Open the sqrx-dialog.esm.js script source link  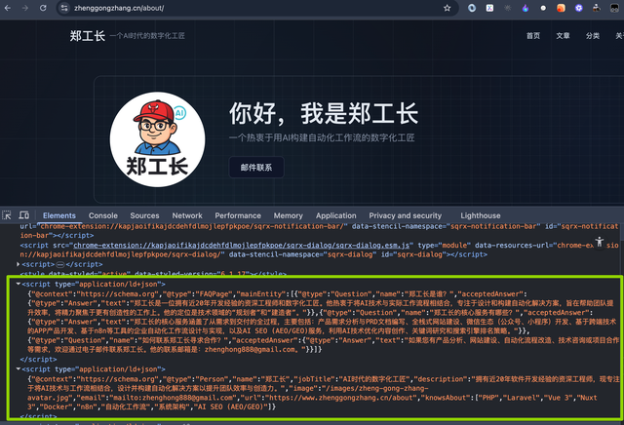point(242,245)
